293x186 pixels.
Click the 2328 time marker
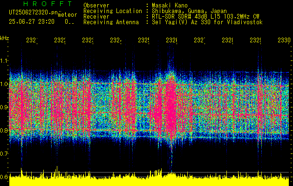pos(228,40)
